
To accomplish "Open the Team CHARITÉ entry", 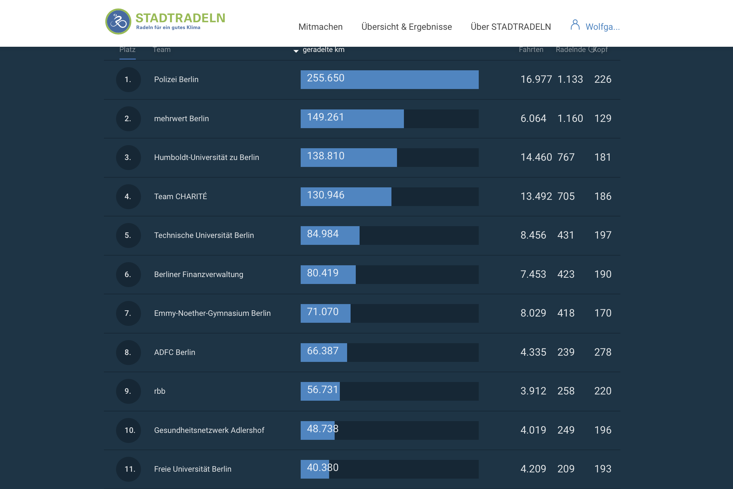I will 180,196.
